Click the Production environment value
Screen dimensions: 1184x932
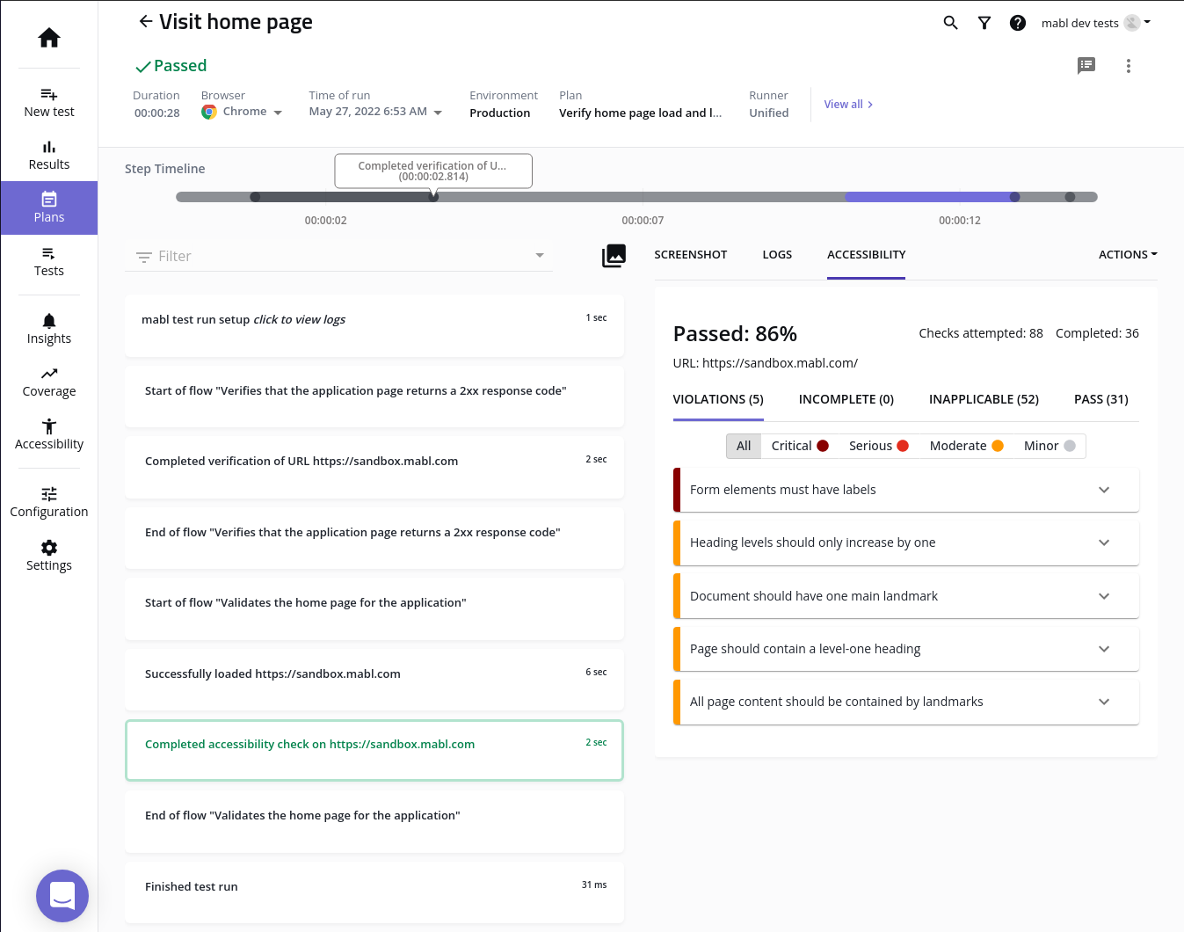(x=499, y=113)
